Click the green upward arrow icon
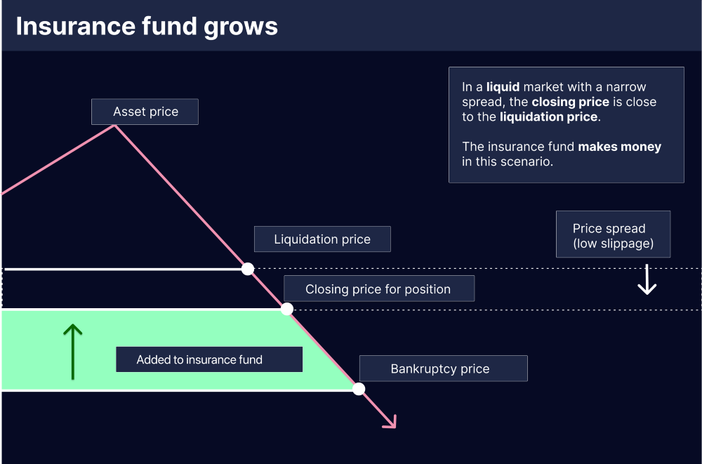 point(72,352)
